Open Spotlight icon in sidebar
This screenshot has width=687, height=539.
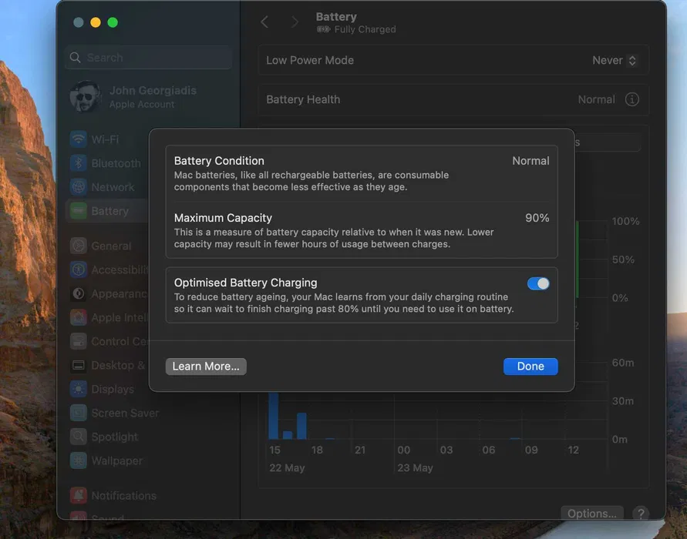(x=79, y=437)
